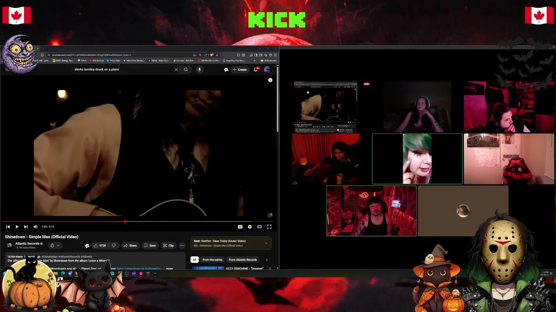Open the Brave shields icon in address bar
Image resolution: width=556 pixels, height=312 pixels.
(x=212, y=55)
